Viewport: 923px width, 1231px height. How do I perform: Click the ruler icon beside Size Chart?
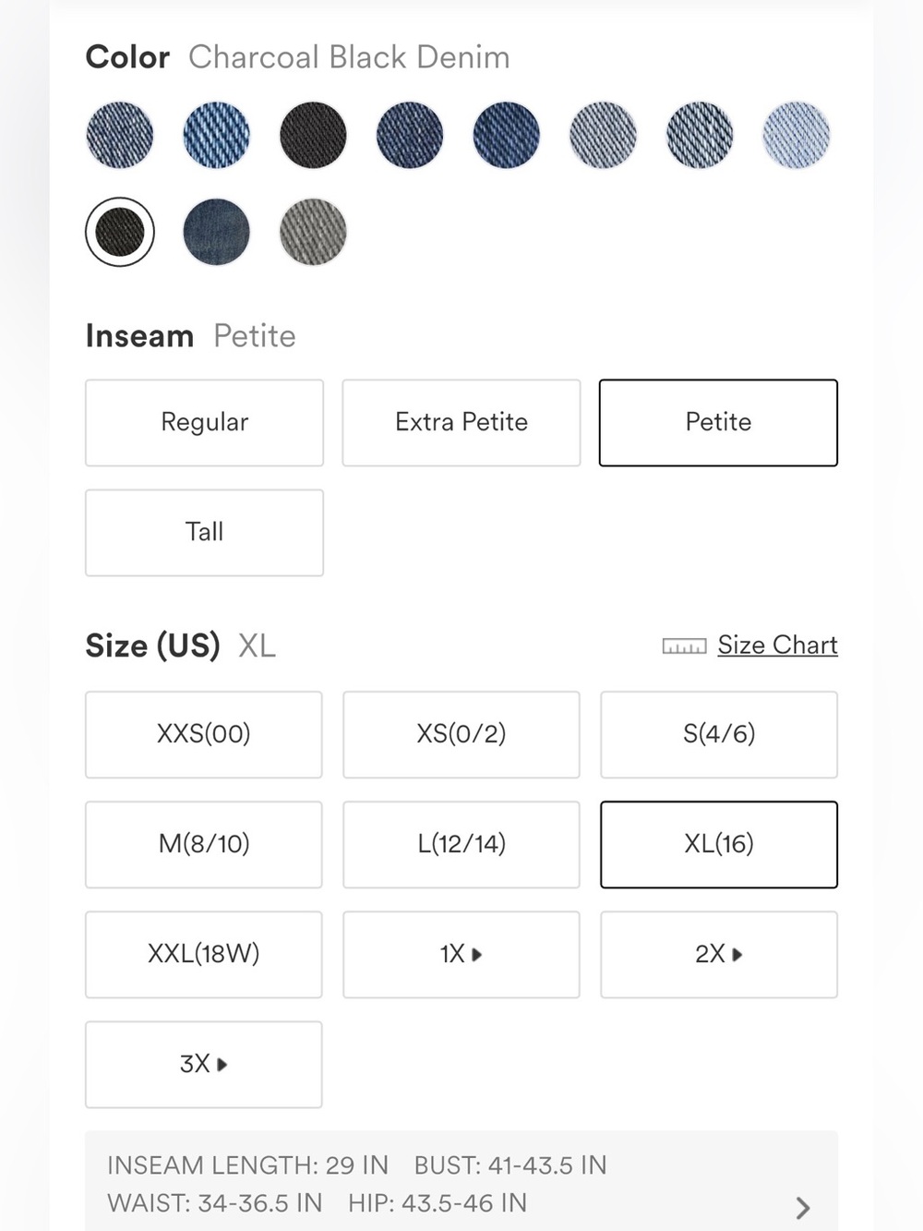pyautogui.click(x=684, y=646)
